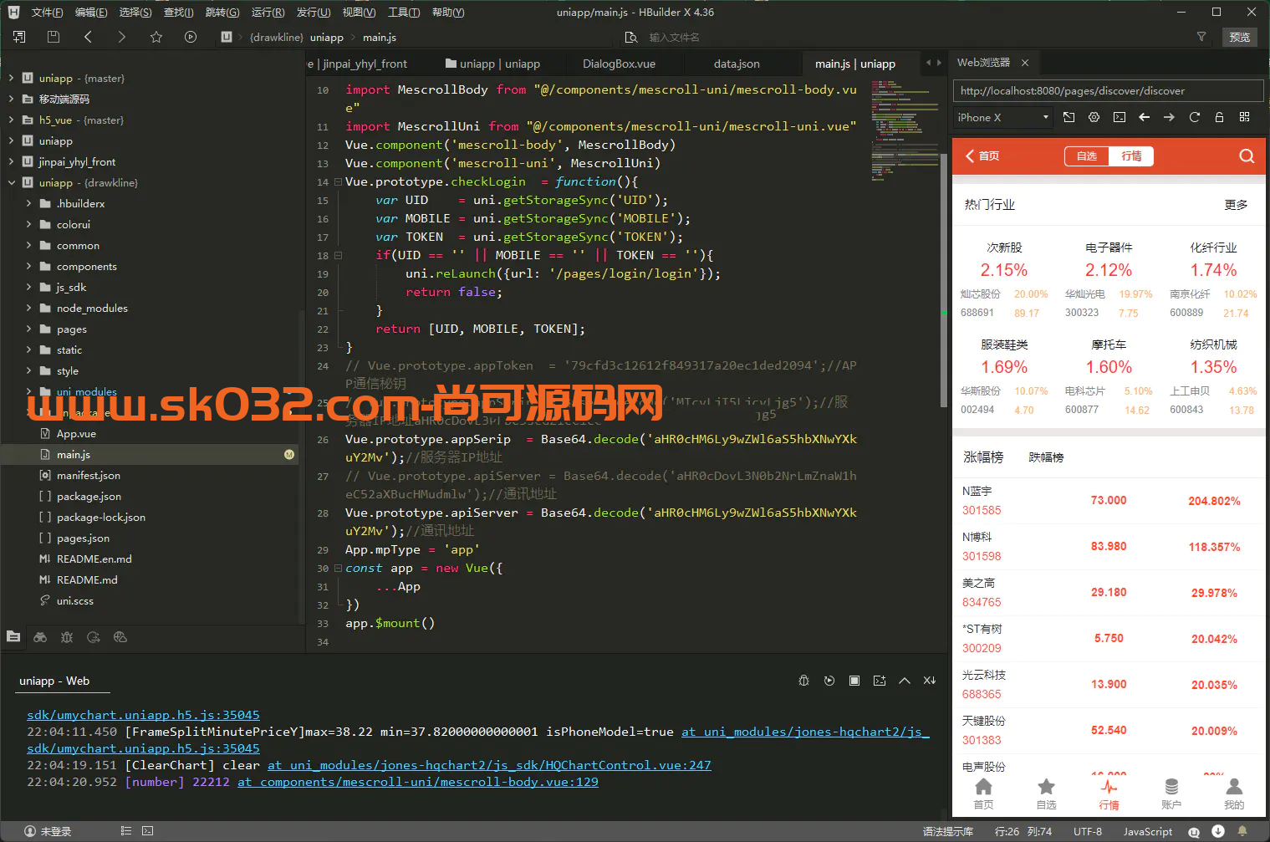Open the 文件(F) menu
1270x842 pixels.
[47, 13]
